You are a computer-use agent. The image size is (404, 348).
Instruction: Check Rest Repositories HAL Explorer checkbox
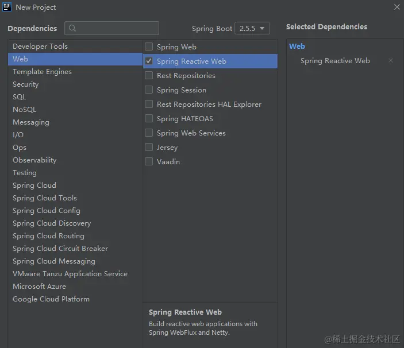149,104
